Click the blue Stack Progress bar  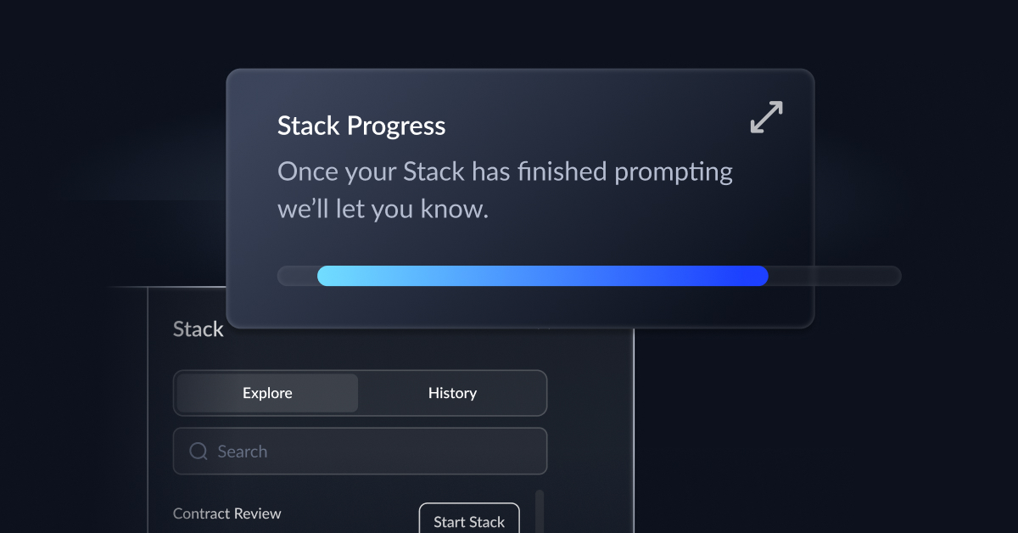pyautogui.click(x=542, y=275)
